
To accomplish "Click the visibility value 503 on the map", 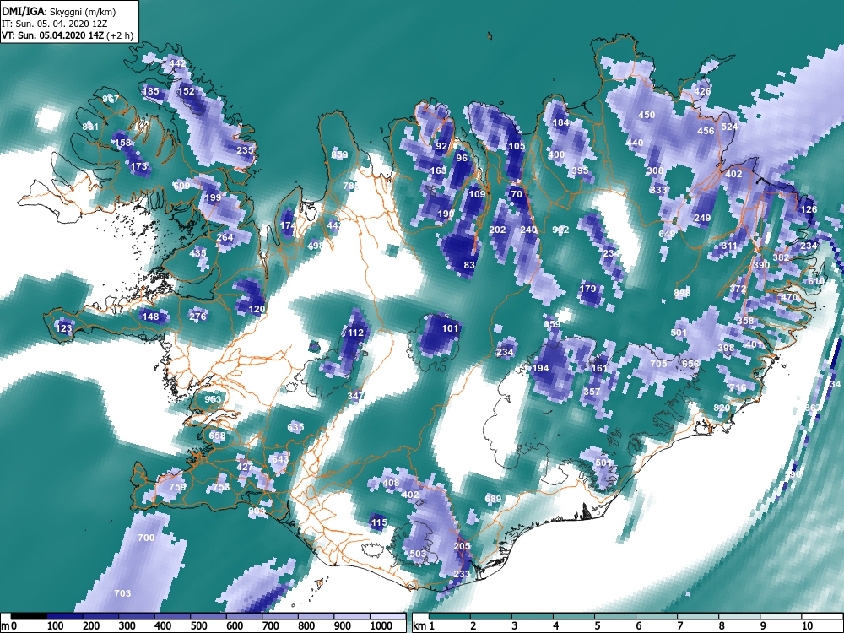I will pyautogui.click(x=419, y=554).
